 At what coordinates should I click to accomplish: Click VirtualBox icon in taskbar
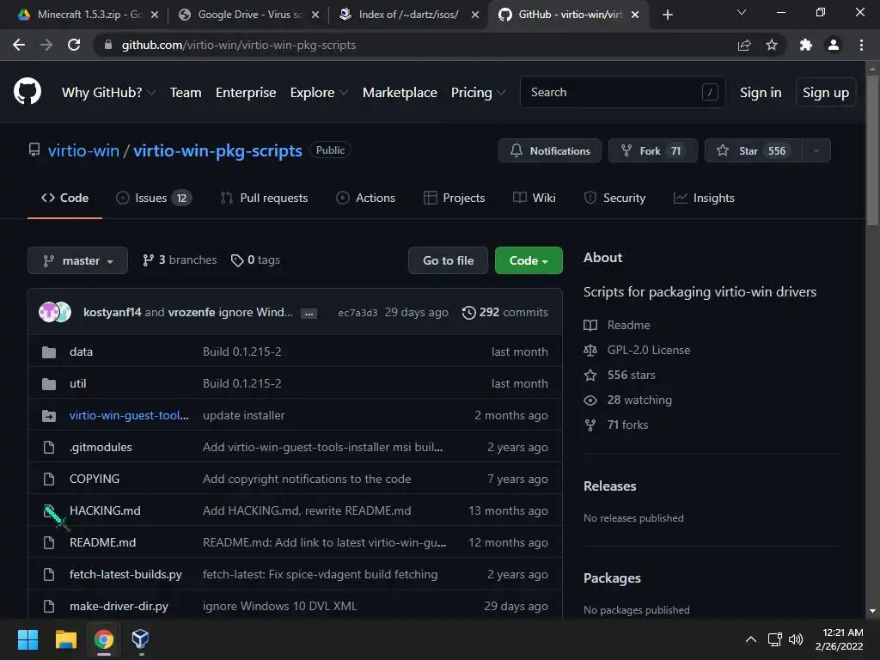[140, 639]
